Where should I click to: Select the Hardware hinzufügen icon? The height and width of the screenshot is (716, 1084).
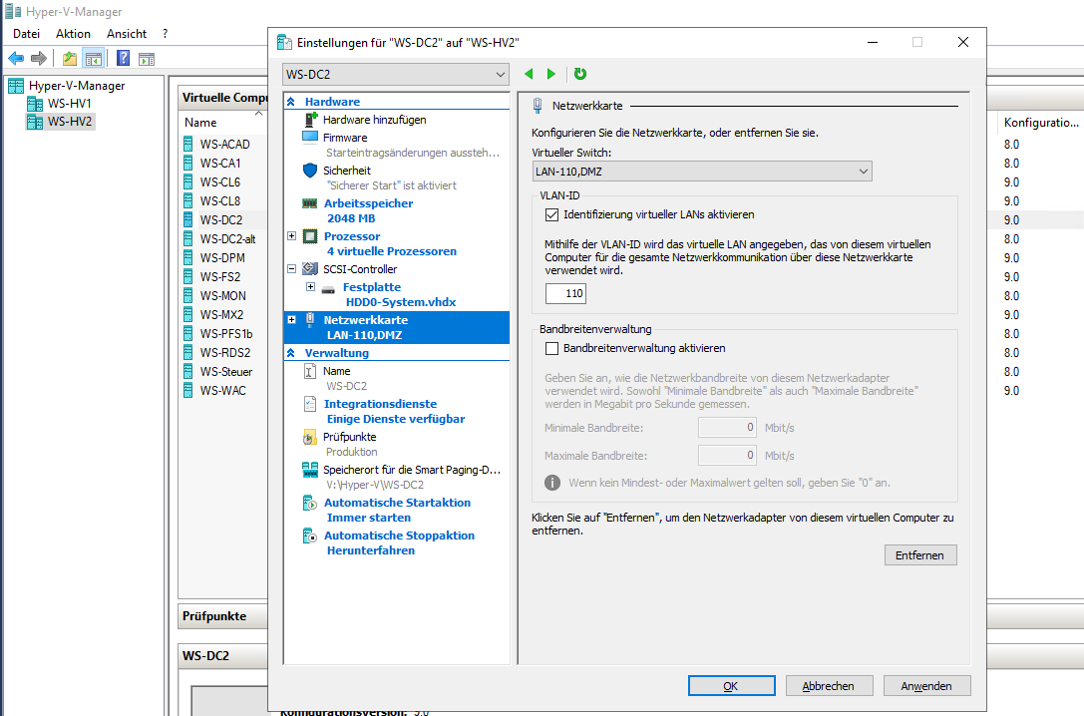311,120
